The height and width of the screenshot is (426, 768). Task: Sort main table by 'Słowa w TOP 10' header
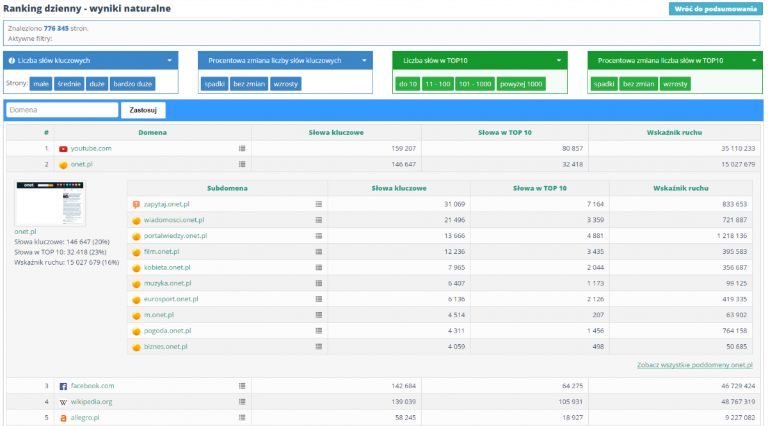(x=505, y=132)
